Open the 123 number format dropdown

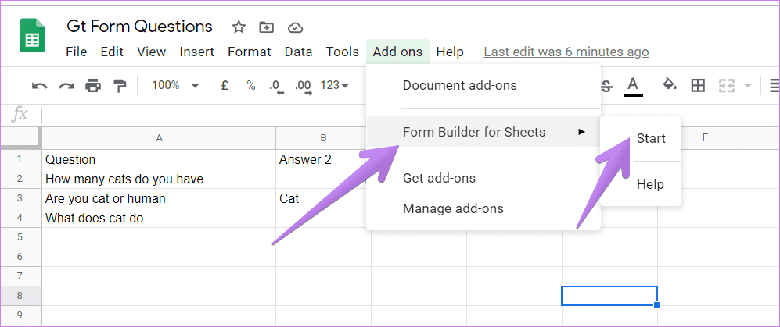[x=334, y=85]
